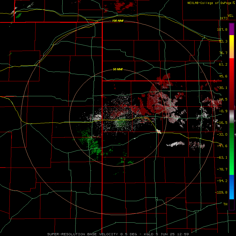Pick the green inbound segment of the color bar

(x=232, y=149)
